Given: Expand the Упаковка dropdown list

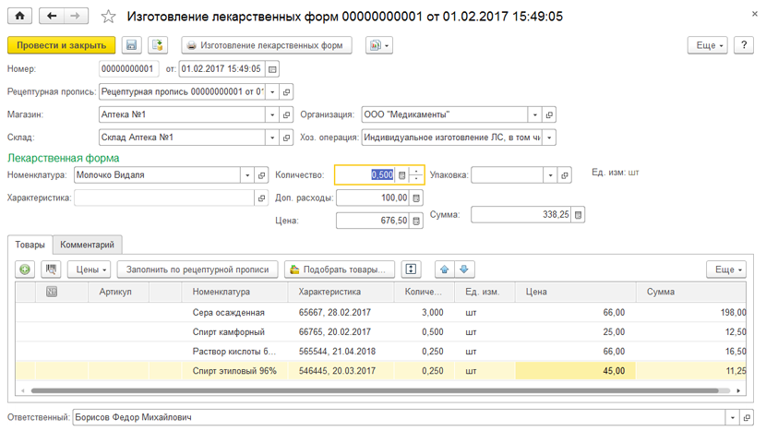Looking at the screenshot, I should pyautogui.click(x=550, y=174).
